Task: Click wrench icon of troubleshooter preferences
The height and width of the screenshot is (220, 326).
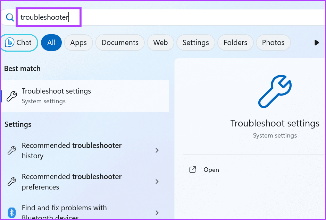Action: point(12,182)
